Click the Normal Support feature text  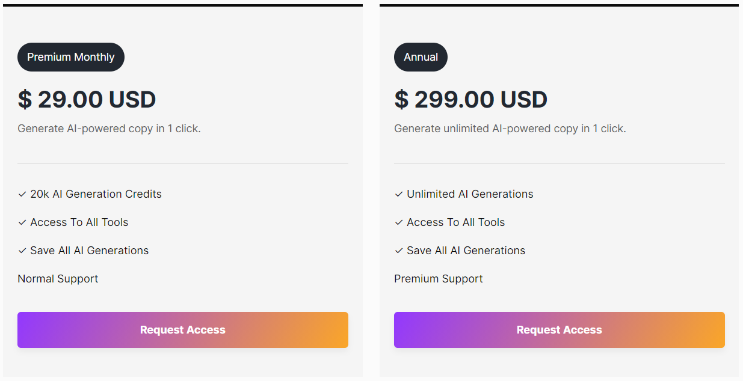point(58,279)
